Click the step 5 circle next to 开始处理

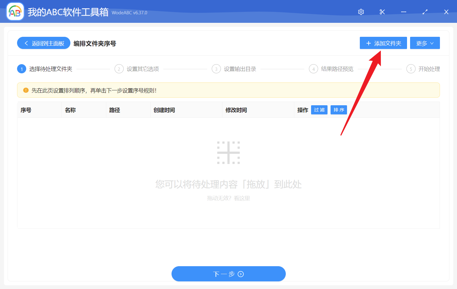[x=411, y=69]
